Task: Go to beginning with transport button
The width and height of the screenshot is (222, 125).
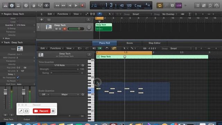Action: pos(70,6)
